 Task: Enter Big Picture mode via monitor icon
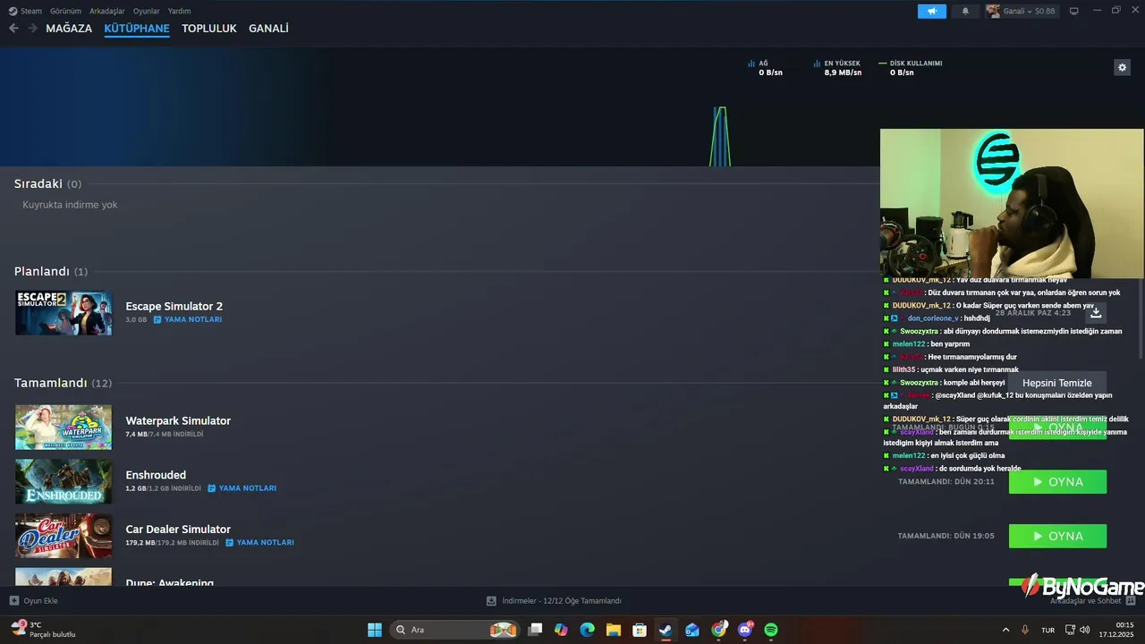1073,11
